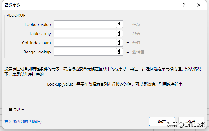
Task: Close the 函数参数 dialog
Action: 199,5
